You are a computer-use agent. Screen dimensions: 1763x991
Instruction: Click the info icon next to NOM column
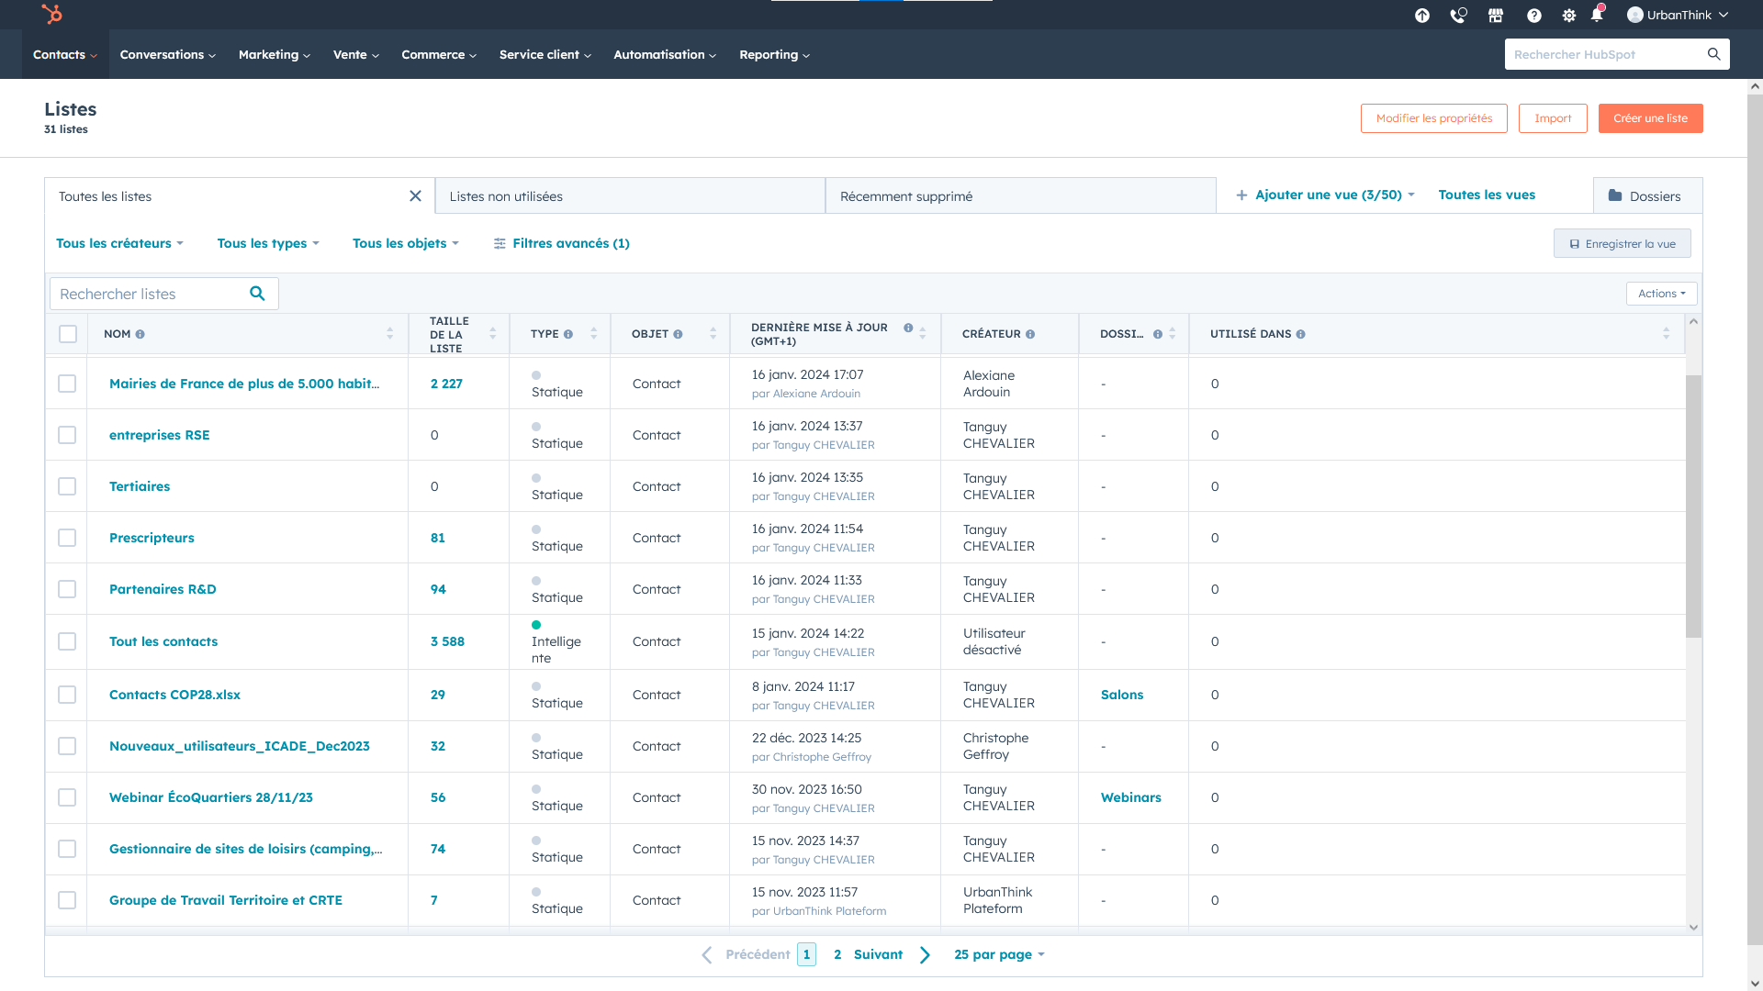140,334
